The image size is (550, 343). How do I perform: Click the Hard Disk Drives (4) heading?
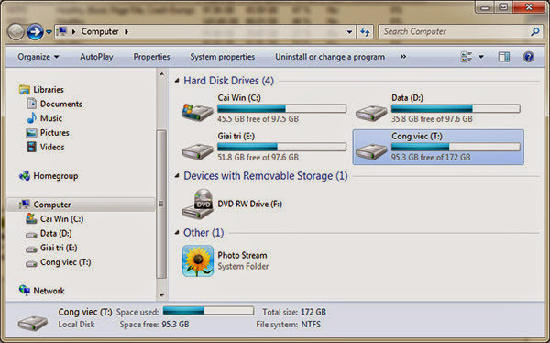228,81
